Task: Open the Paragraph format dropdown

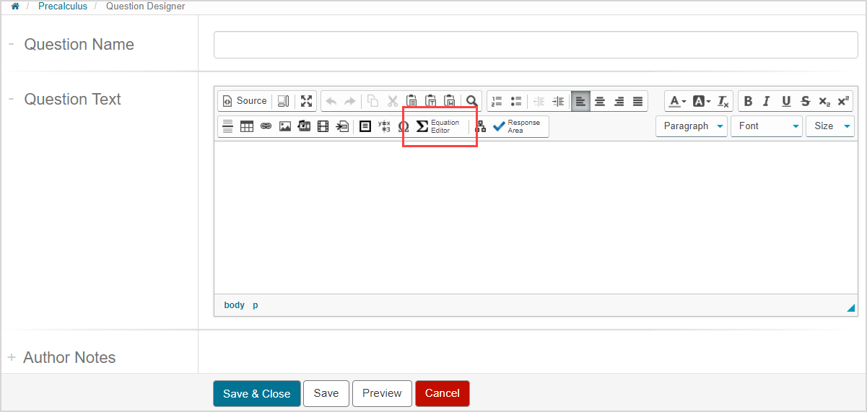Action: point(691,126)
